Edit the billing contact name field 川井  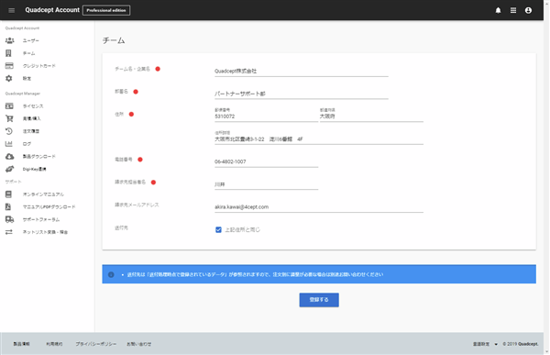[266, 184]
